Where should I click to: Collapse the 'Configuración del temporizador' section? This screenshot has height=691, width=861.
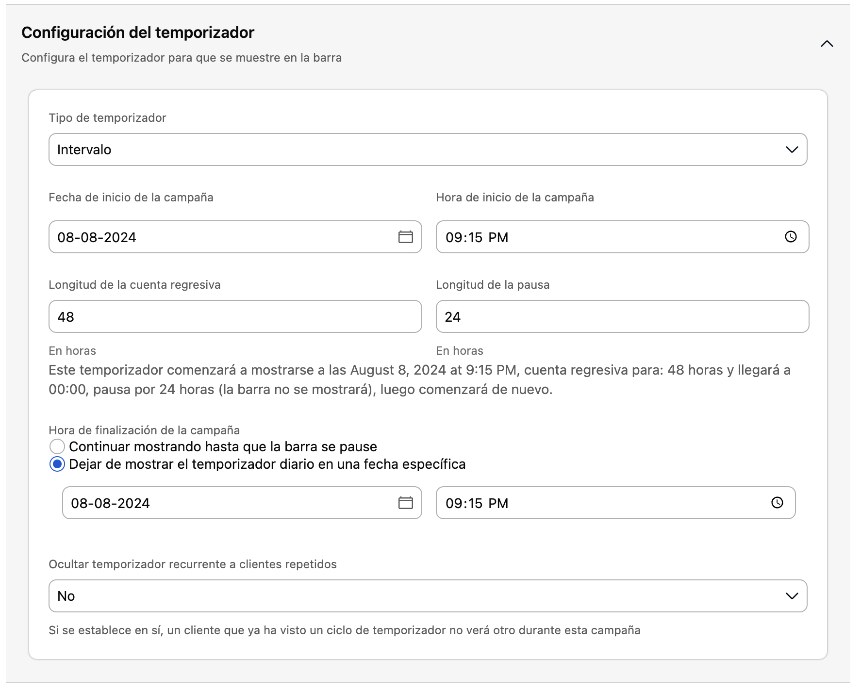[x=827, y=44]
